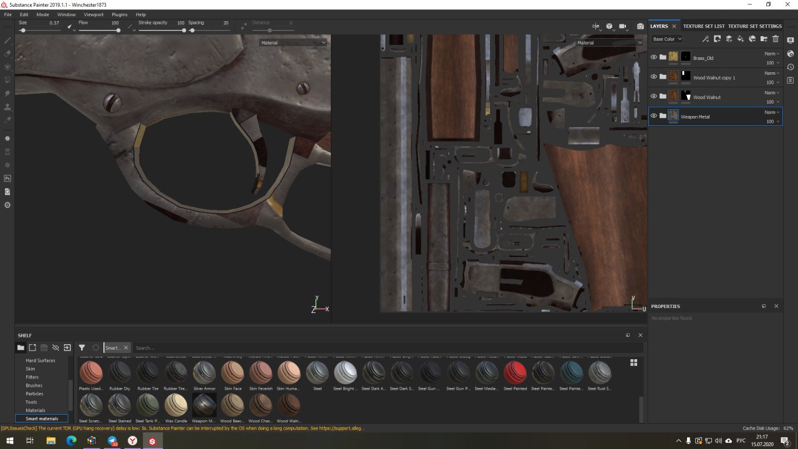Open Shader settings in right sidebar
The height and width of the screenshot is (449, 798).
[x=791, y=54]
